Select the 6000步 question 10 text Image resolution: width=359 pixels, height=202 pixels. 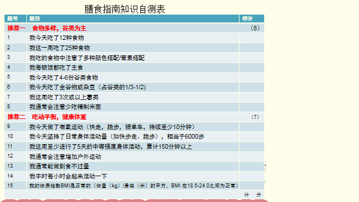117,137
